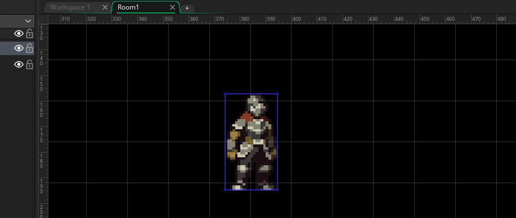Click the top-left selection handle of sprite
The width and height of the screenshot is (516, 218).
coord(225,94)
